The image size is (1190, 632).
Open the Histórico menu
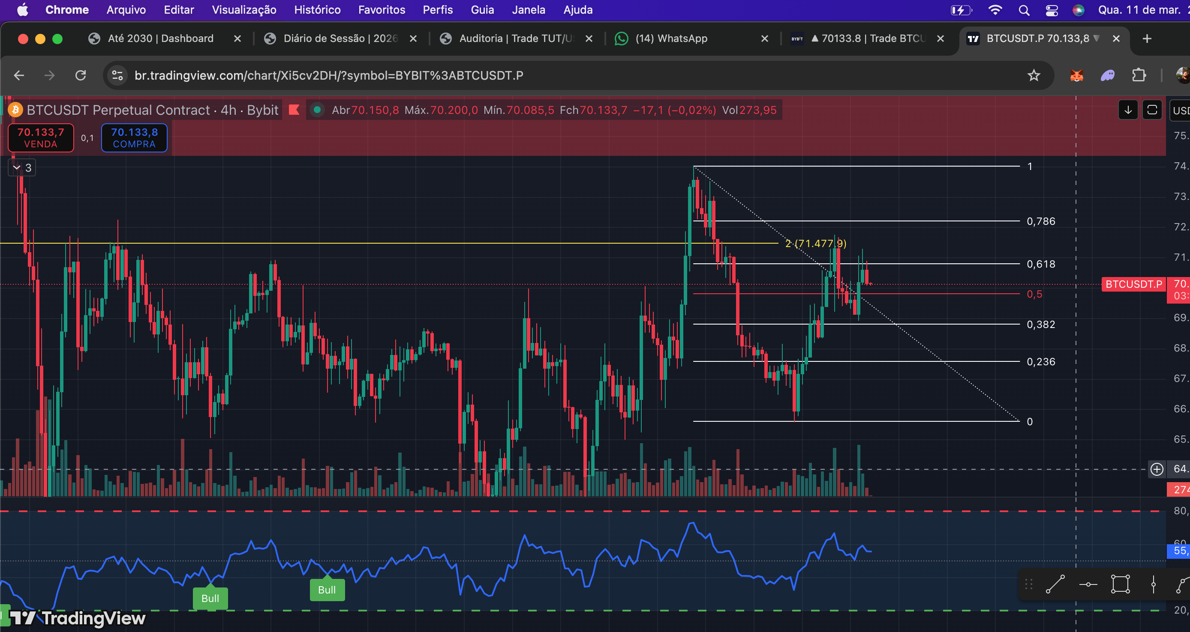(317, 10)
